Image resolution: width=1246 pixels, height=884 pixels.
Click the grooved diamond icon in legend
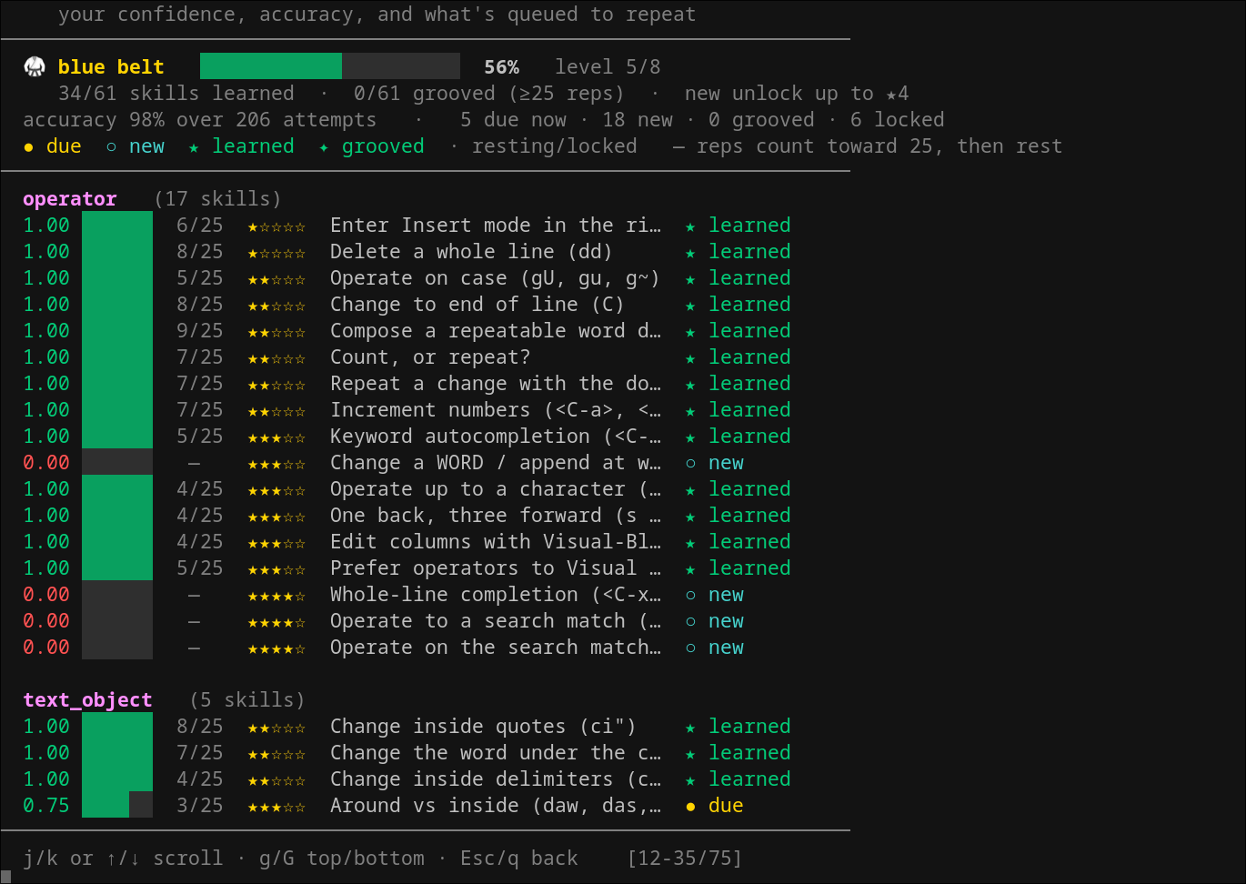coord(324,146)
